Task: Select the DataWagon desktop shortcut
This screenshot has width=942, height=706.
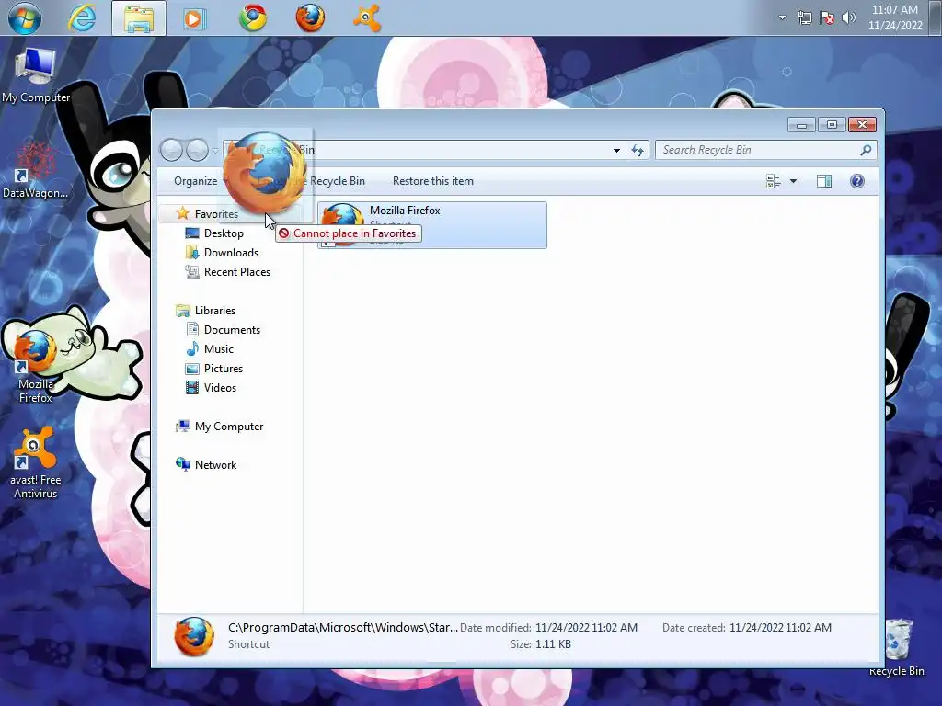Action: click(36, 169)
